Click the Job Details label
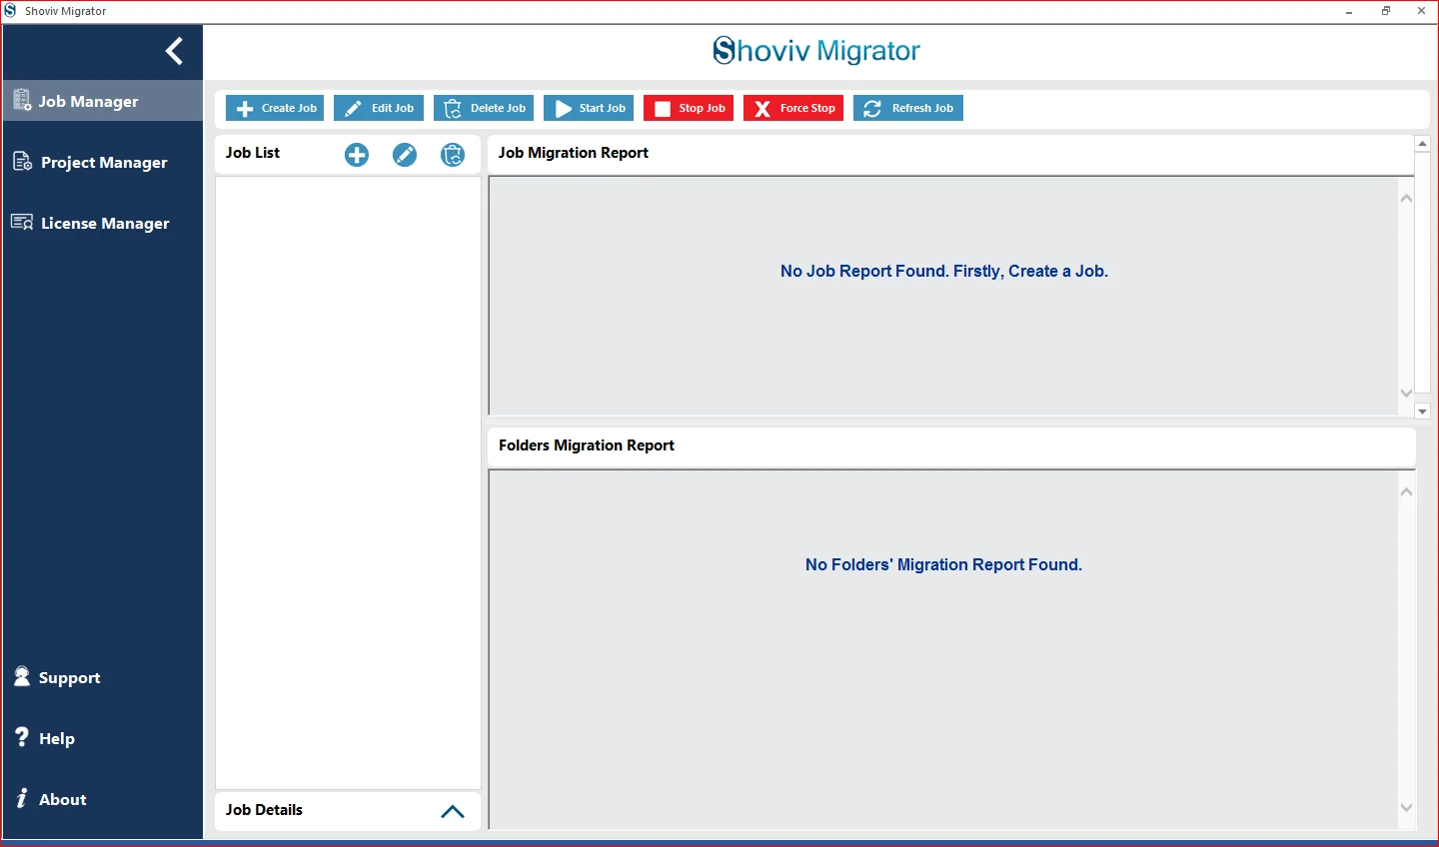Image resolution: width=1439 pixels, height=847 pixels. pos(264,810)
